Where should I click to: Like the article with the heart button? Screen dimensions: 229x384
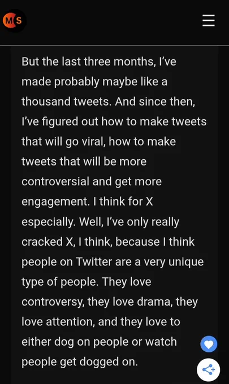[x=209, y=344]
